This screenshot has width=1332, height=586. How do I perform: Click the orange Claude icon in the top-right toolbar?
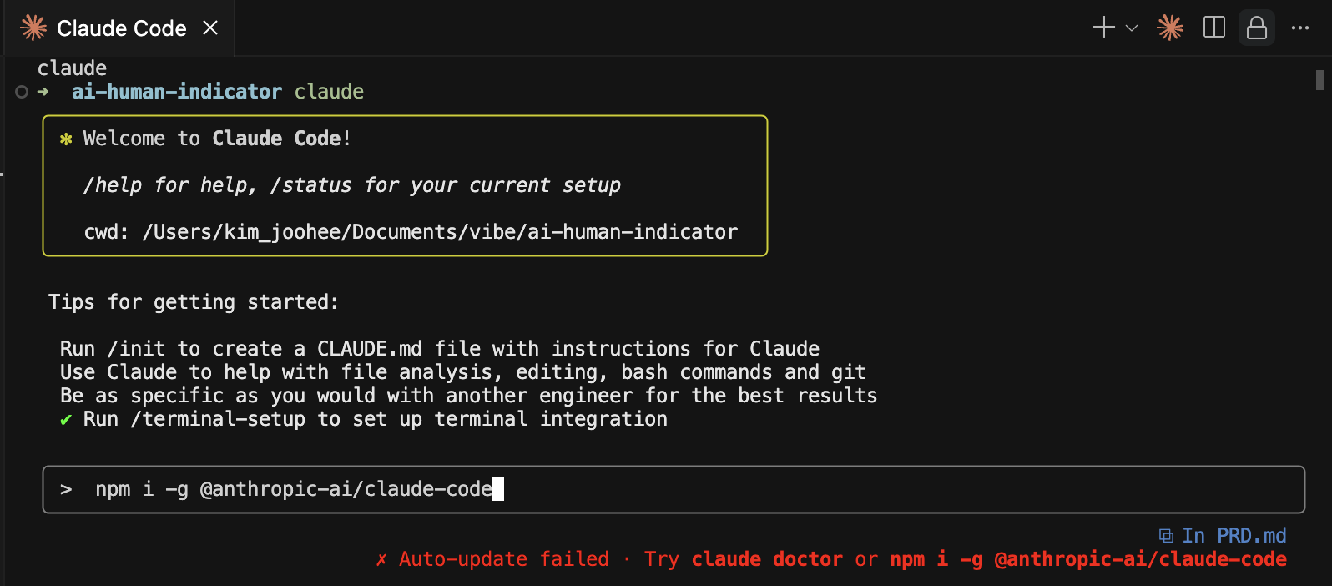coord(1170,28)
